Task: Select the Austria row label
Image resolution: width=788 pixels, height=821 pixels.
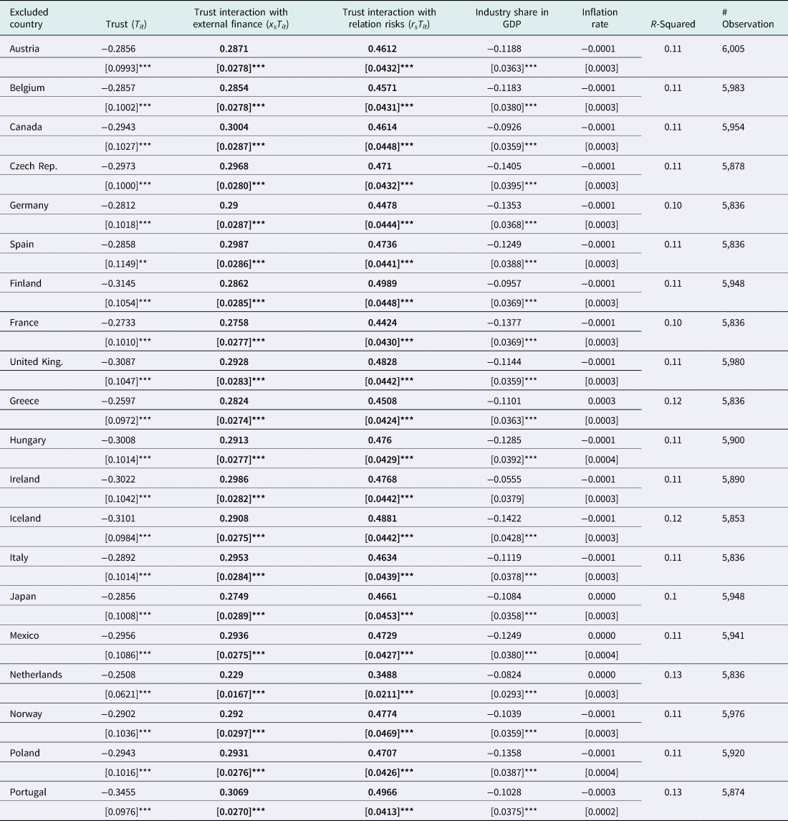Action: (24, 49)
